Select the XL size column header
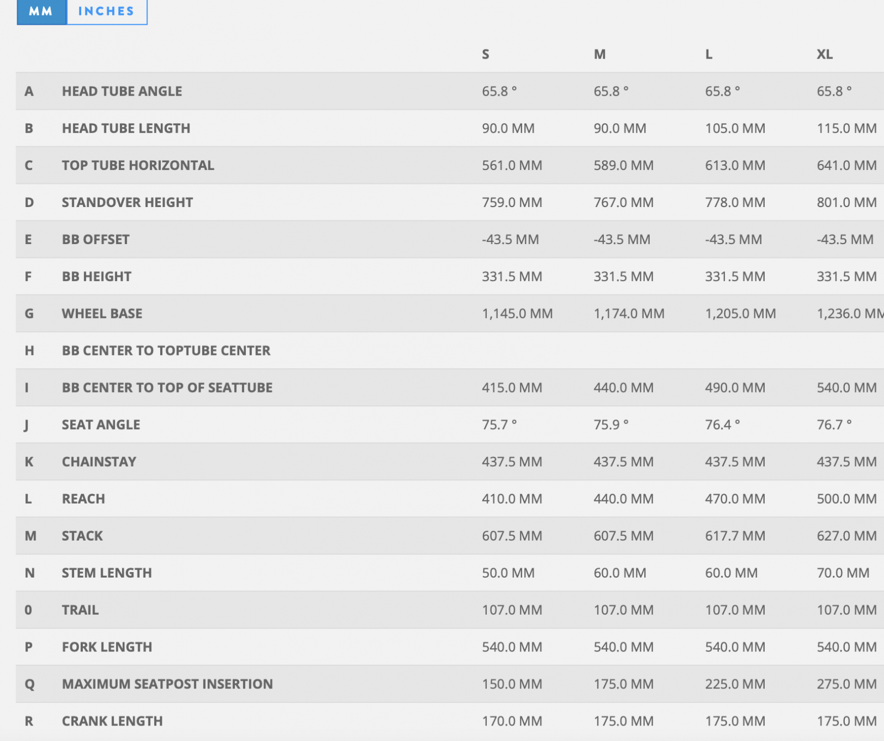 [x=825, y=54]
